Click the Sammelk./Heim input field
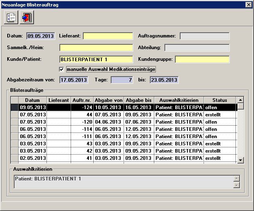Image resolution: width=254 pixels, height=211 pixels. (x=96, y=48)
